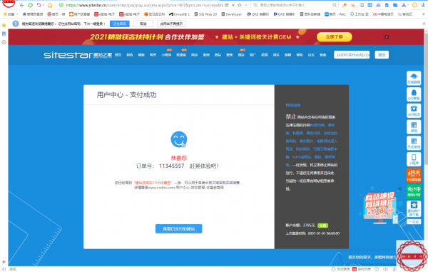The width and height of the screenshot is (428, 272).
Task: Click the purple undo/restore tab icon
Action: pos(39,5)
